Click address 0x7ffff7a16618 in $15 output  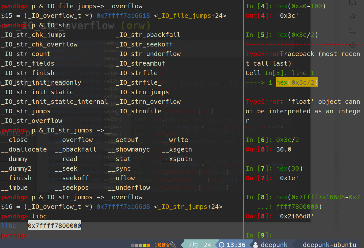tap(123, 16)
